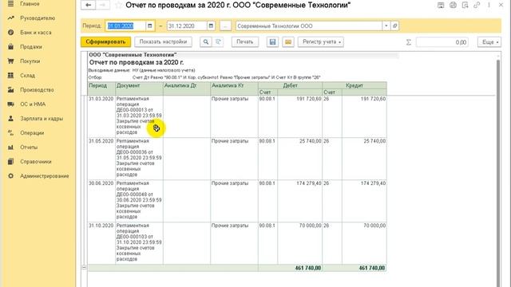
Task: Open selected organization card button
Action: click(x=394, y=26)
